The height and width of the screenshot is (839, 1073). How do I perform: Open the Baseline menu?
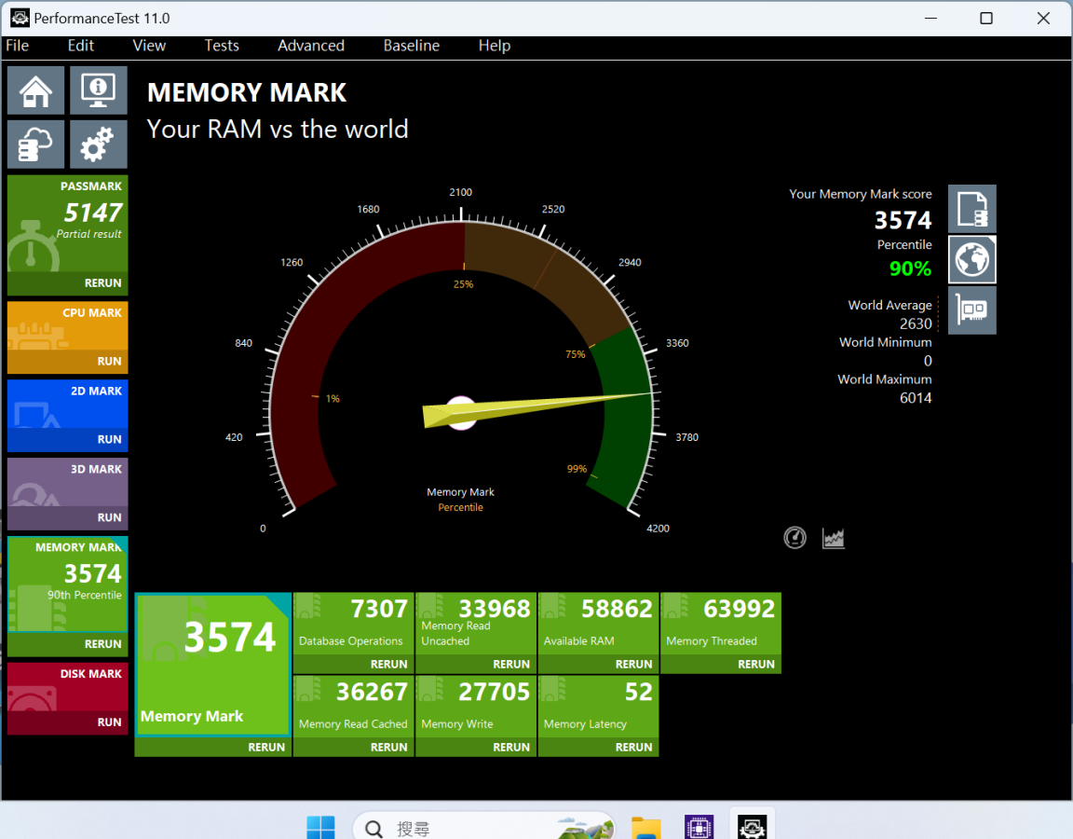tap(412, 46)
